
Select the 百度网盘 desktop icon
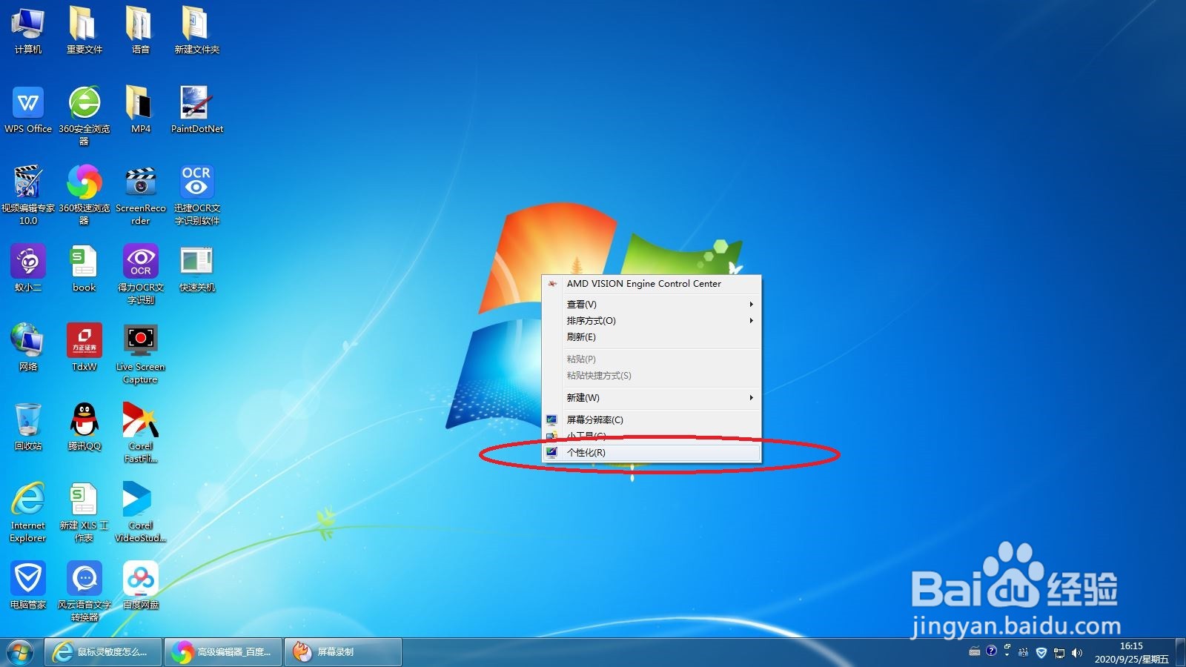tap(140, 585)
